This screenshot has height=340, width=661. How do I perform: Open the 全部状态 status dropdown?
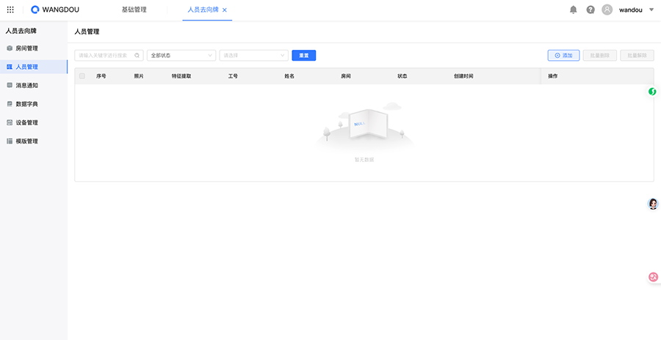181,56
